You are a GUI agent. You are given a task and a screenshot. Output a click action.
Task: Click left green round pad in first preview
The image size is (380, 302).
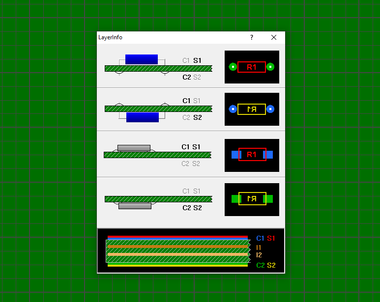pos(233,67)
